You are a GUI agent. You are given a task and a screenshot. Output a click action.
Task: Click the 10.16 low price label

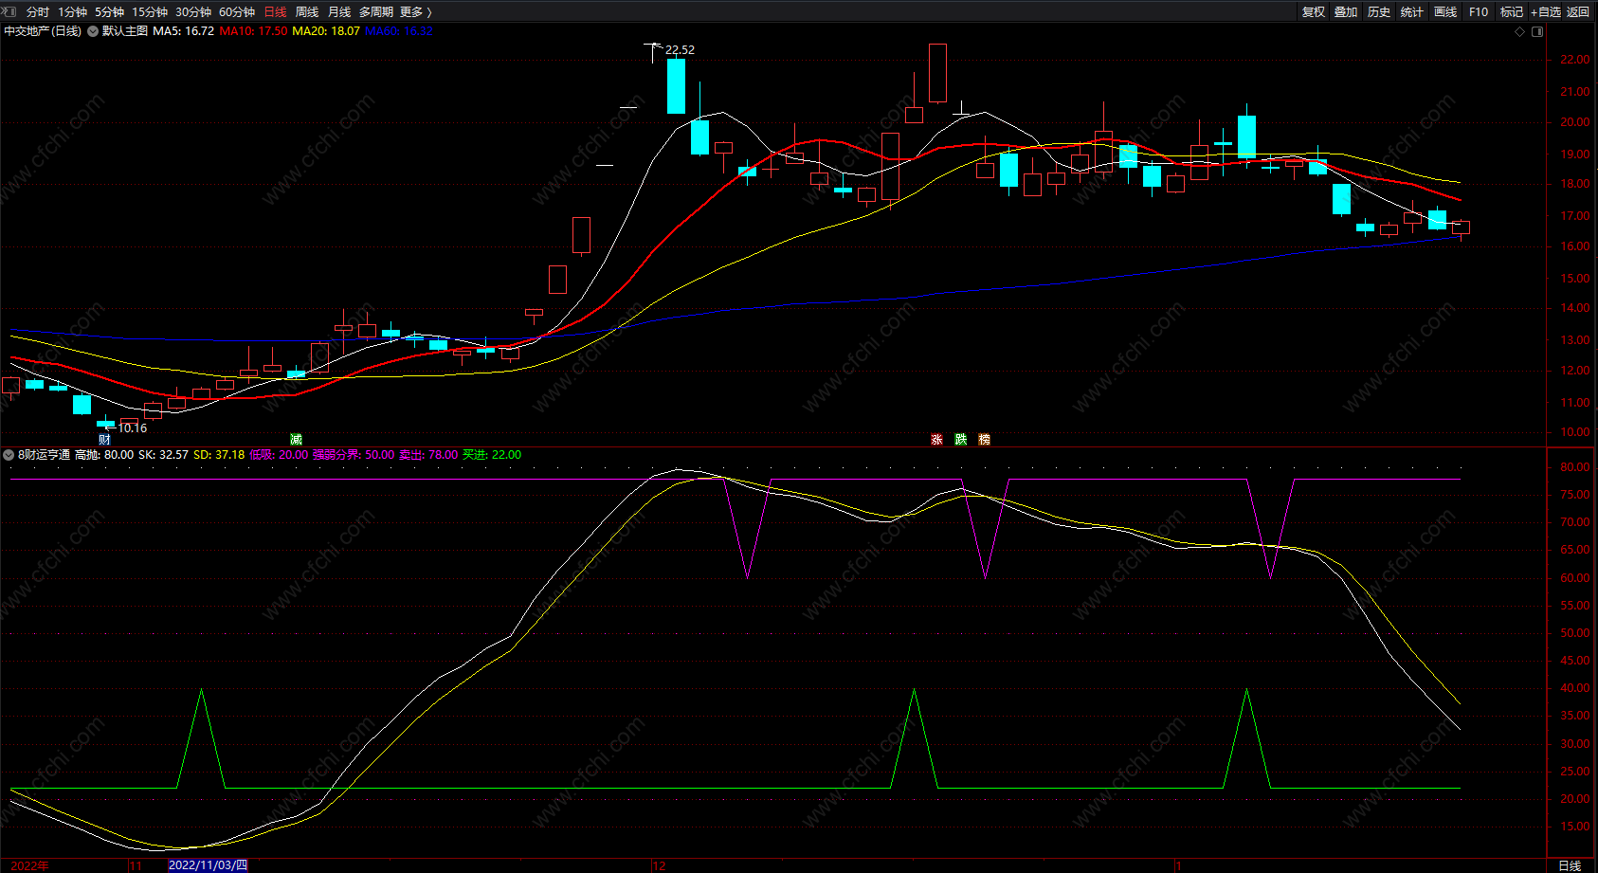point(133,428)
